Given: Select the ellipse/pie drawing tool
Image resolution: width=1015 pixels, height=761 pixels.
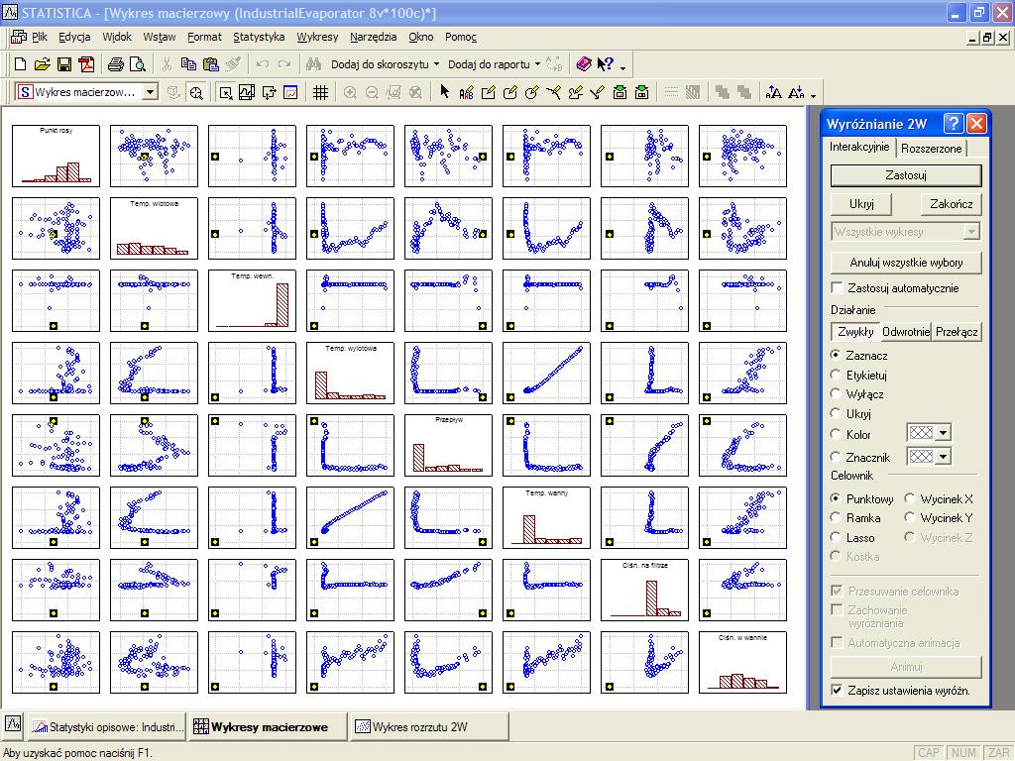Looking at the screenshot, I should (x=531, y=92).
